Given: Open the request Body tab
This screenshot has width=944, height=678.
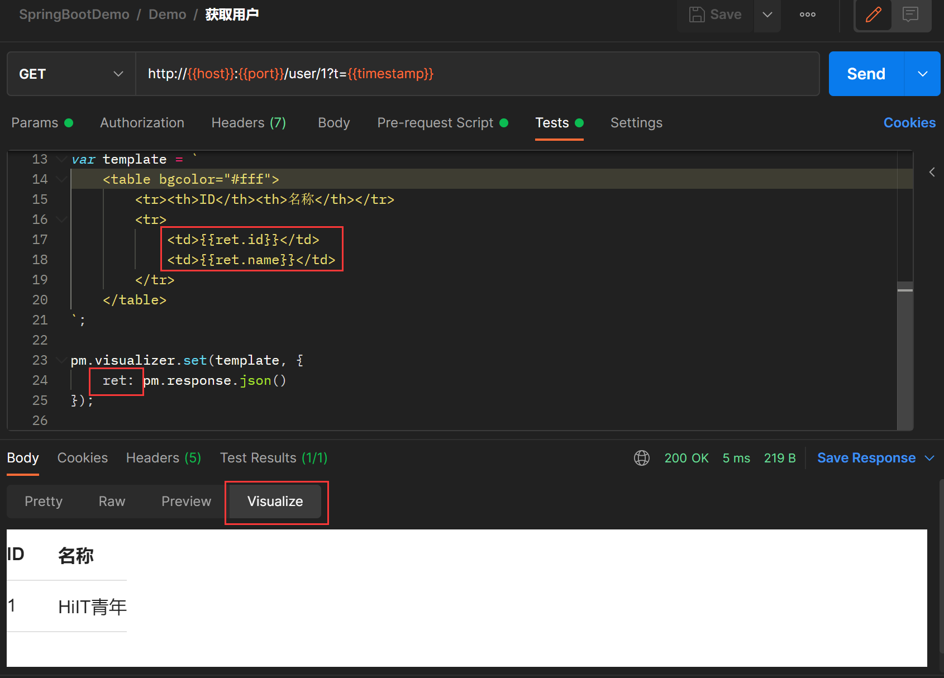Looking at the screenshot, I should tap(334, 123).
